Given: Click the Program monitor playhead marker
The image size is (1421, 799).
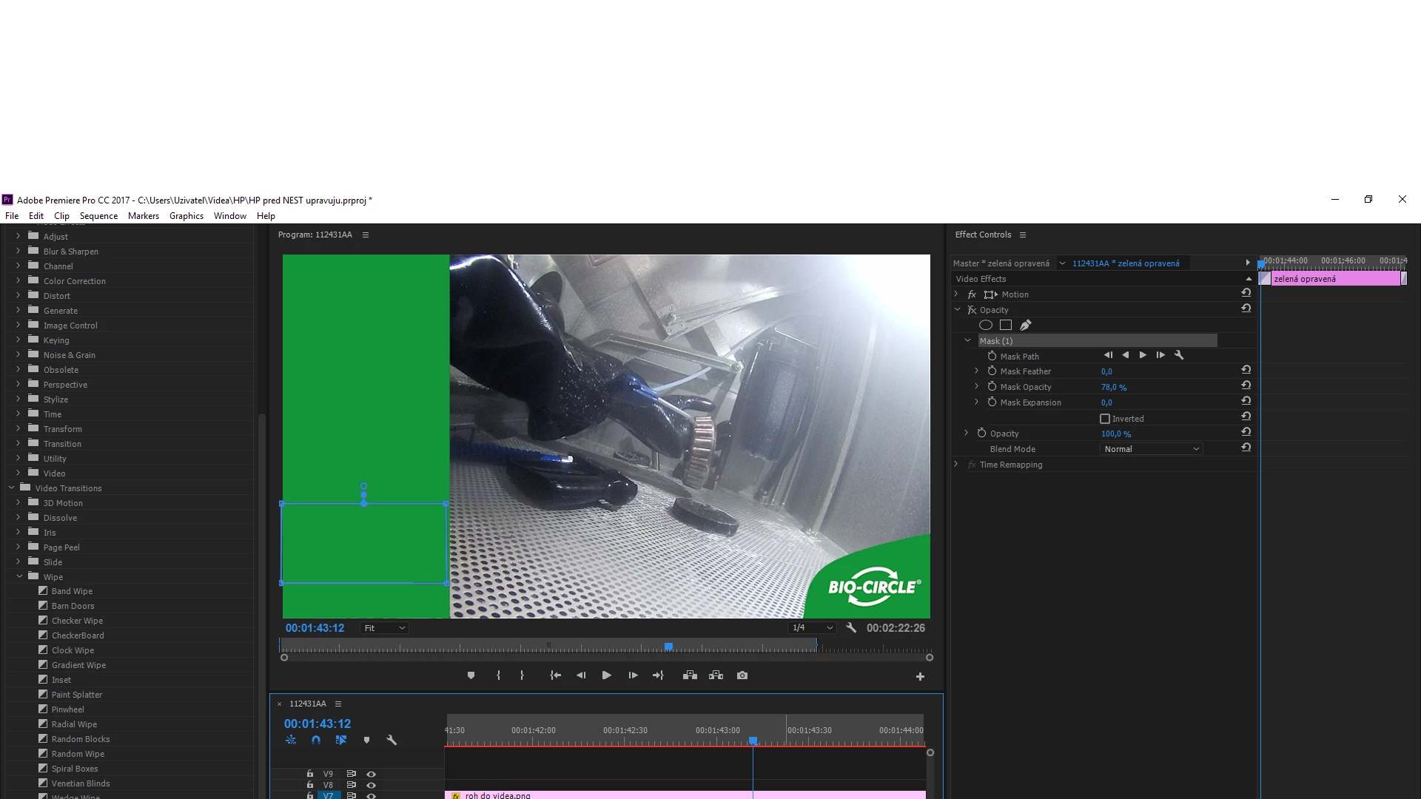Looking at the screenshot, I should tap(668, 647).
